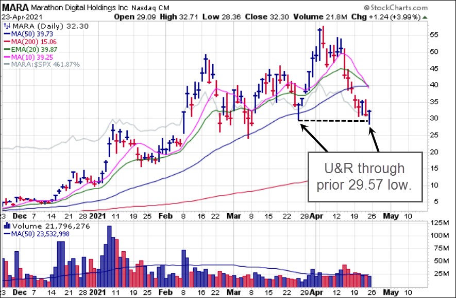Click the Dec label under the price chart

point(20,216)
